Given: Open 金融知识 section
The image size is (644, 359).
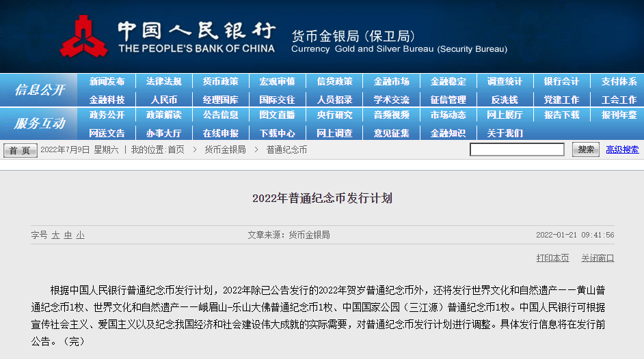Looking at the screenshot, I should [448, 133].
